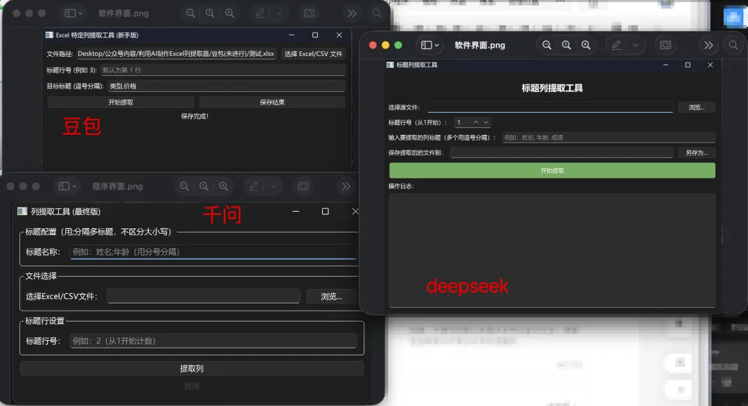Click the 选择Excel/CSV文件 path field
The image size is (748, 406).
(x=203, y=297)
